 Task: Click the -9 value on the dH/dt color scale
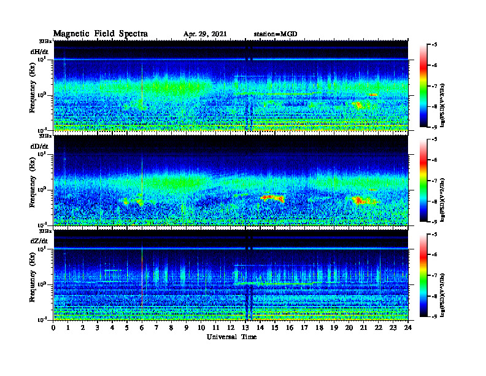pyautogui.click(x=434, y=127)
